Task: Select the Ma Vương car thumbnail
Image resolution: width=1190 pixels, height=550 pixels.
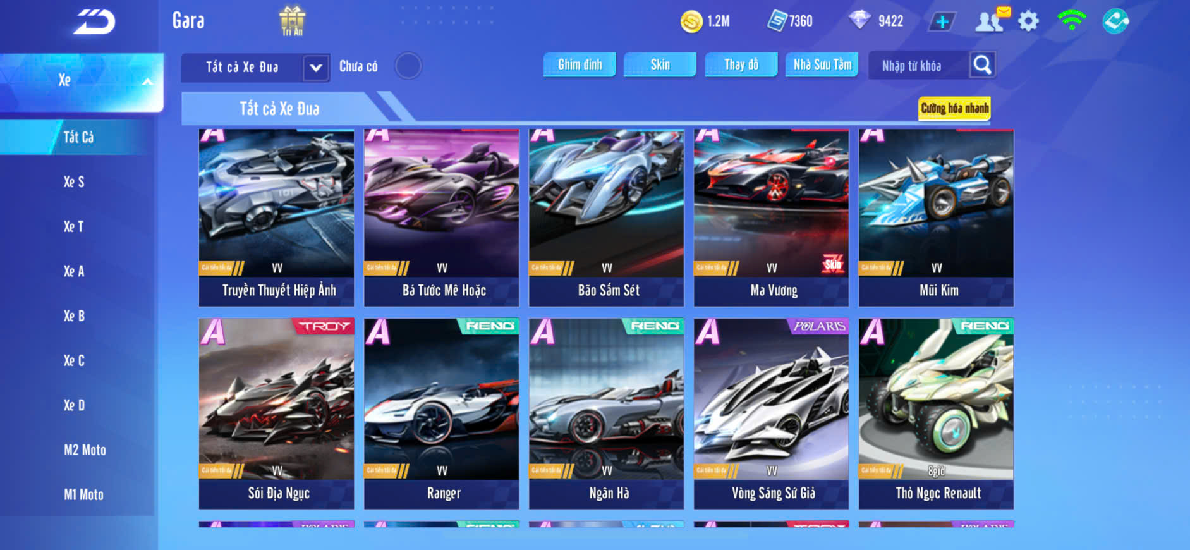Action: [x=771, y=203]
